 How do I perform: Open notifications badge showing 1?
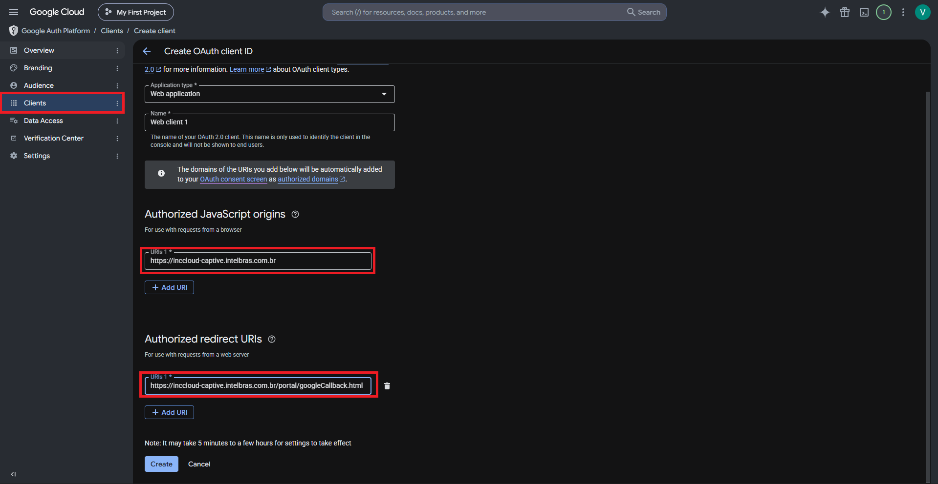click(x=884, y=12)
